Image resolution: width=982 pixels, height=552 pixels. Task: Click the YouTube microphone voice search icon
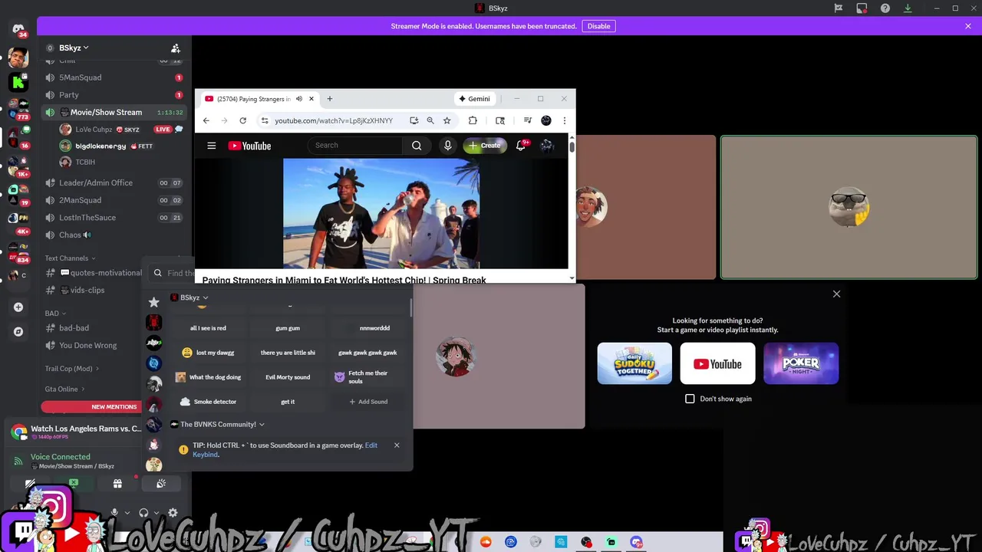point(448,146)
